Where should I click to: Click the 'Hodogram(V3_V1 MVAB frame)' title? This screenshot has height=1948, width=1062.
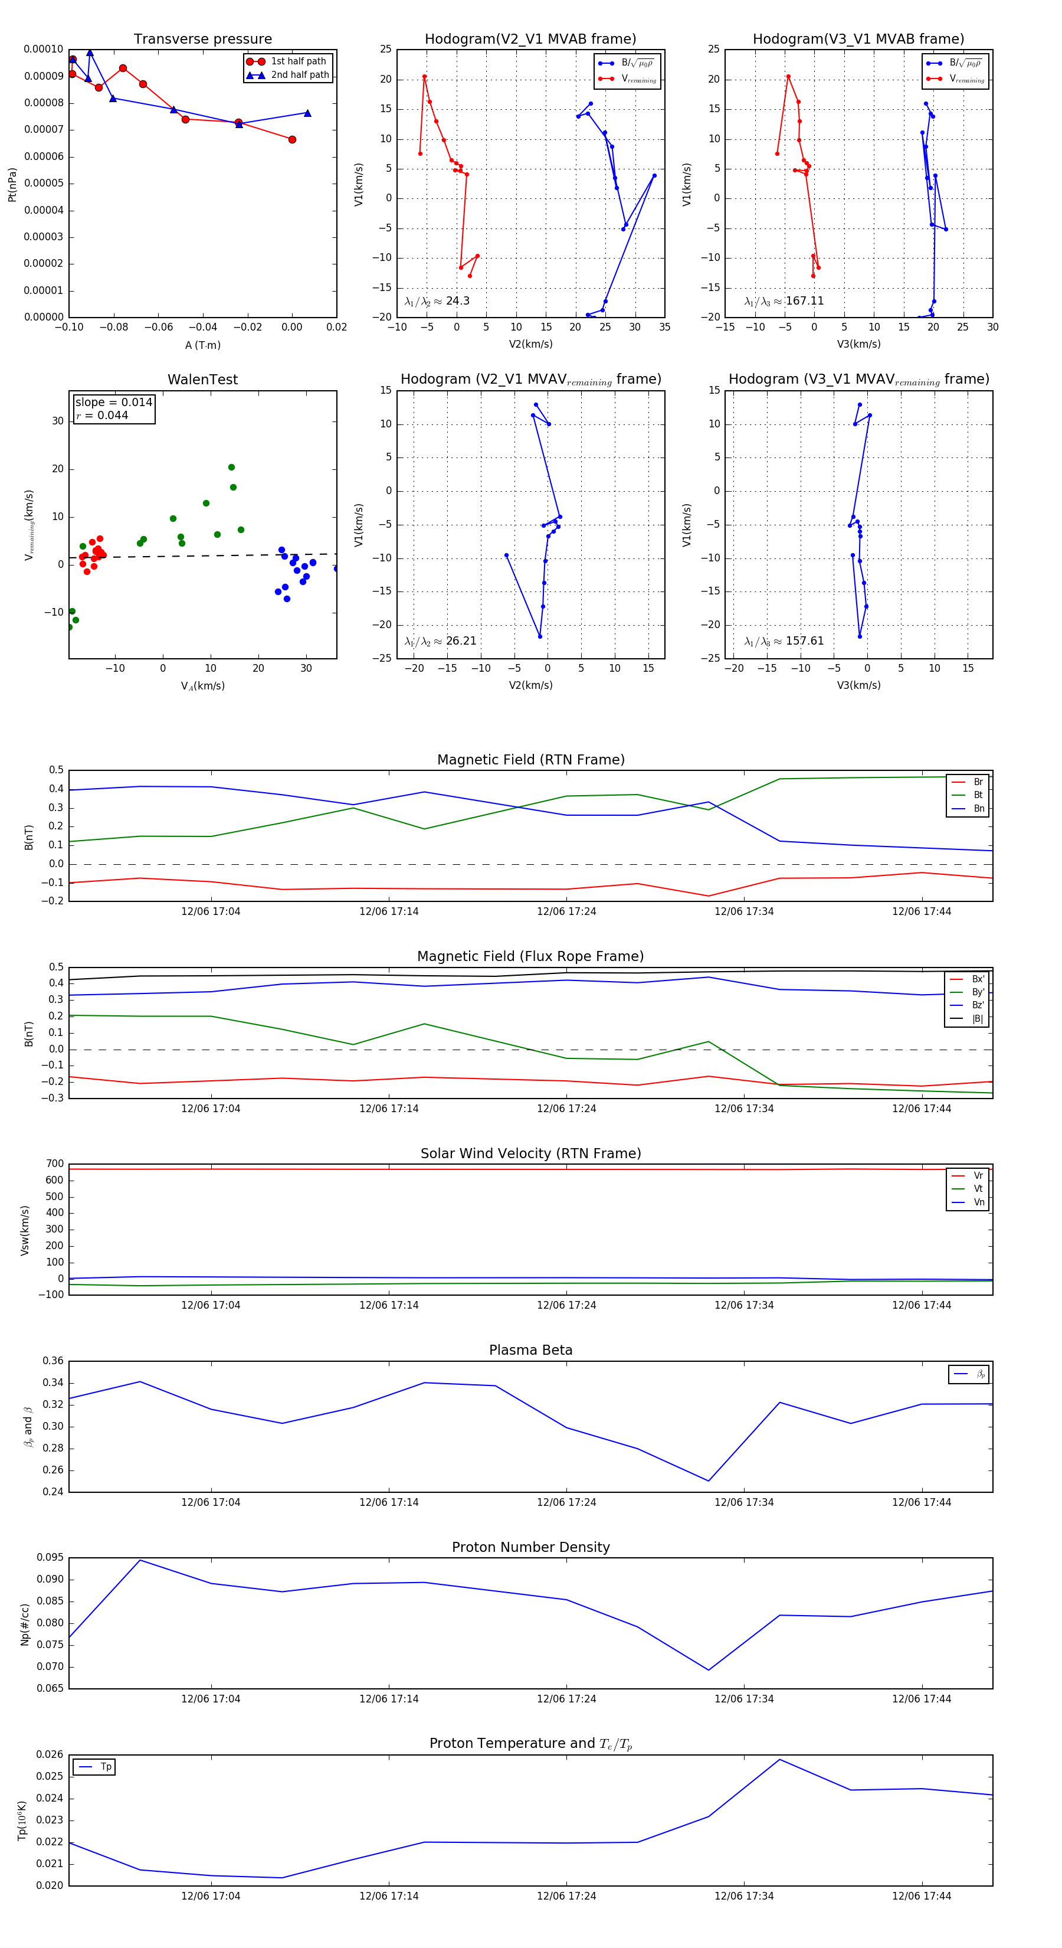point(858,40)
